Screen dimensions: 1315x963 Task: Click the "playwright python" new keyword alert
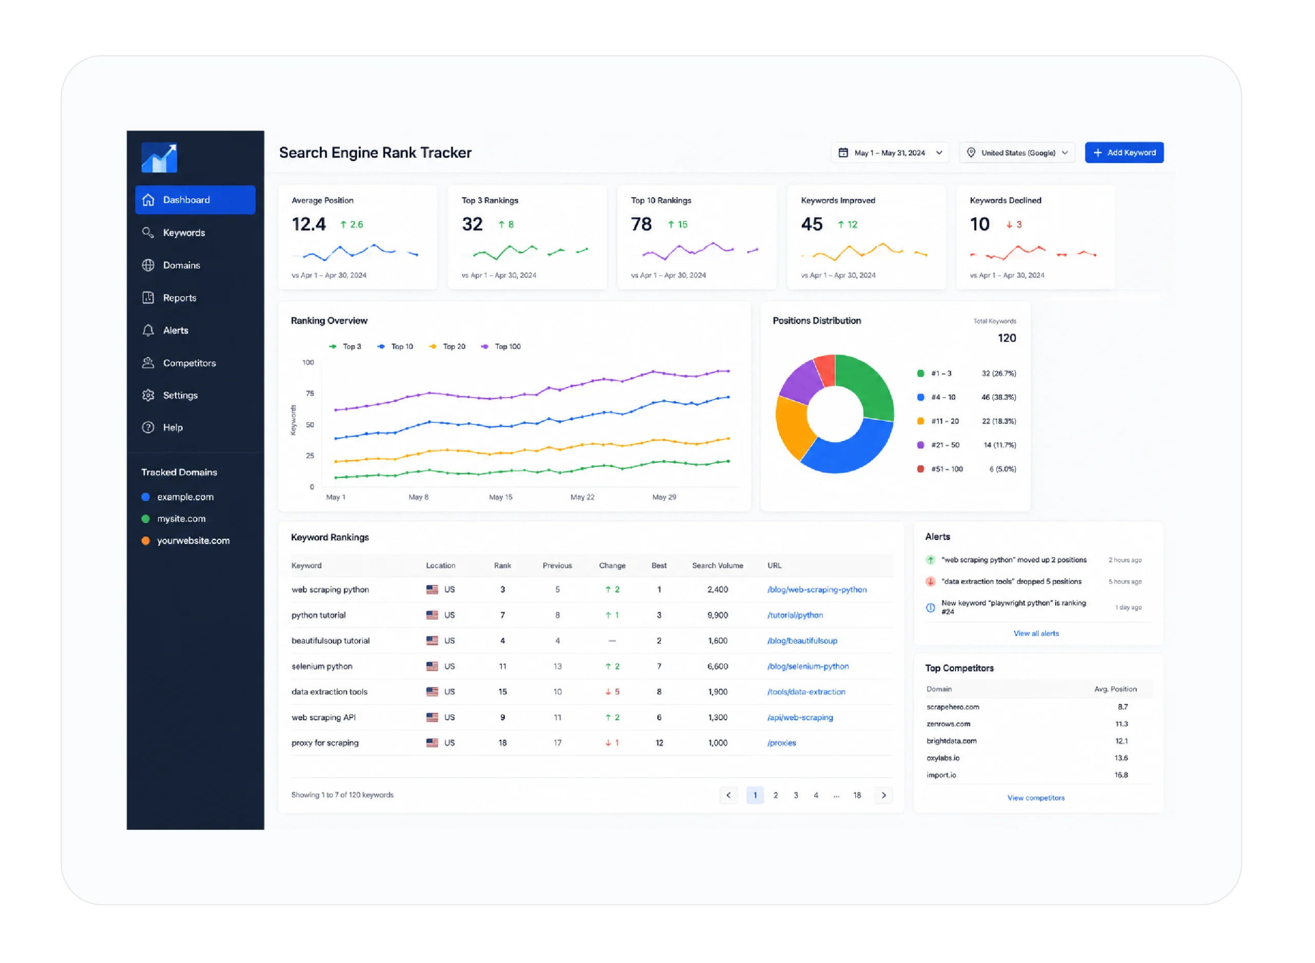tap(1014, 608)
